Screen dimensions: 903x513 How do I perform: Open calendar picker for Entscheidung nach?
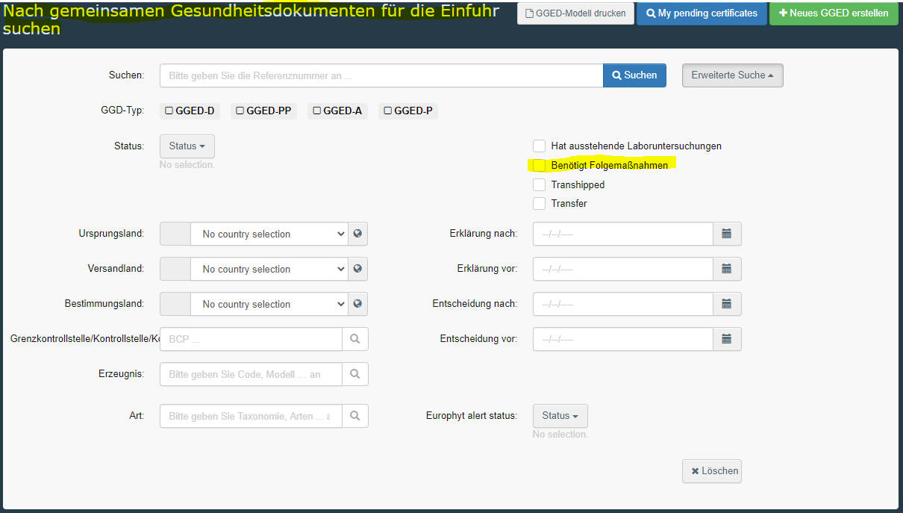click(727, 304)
